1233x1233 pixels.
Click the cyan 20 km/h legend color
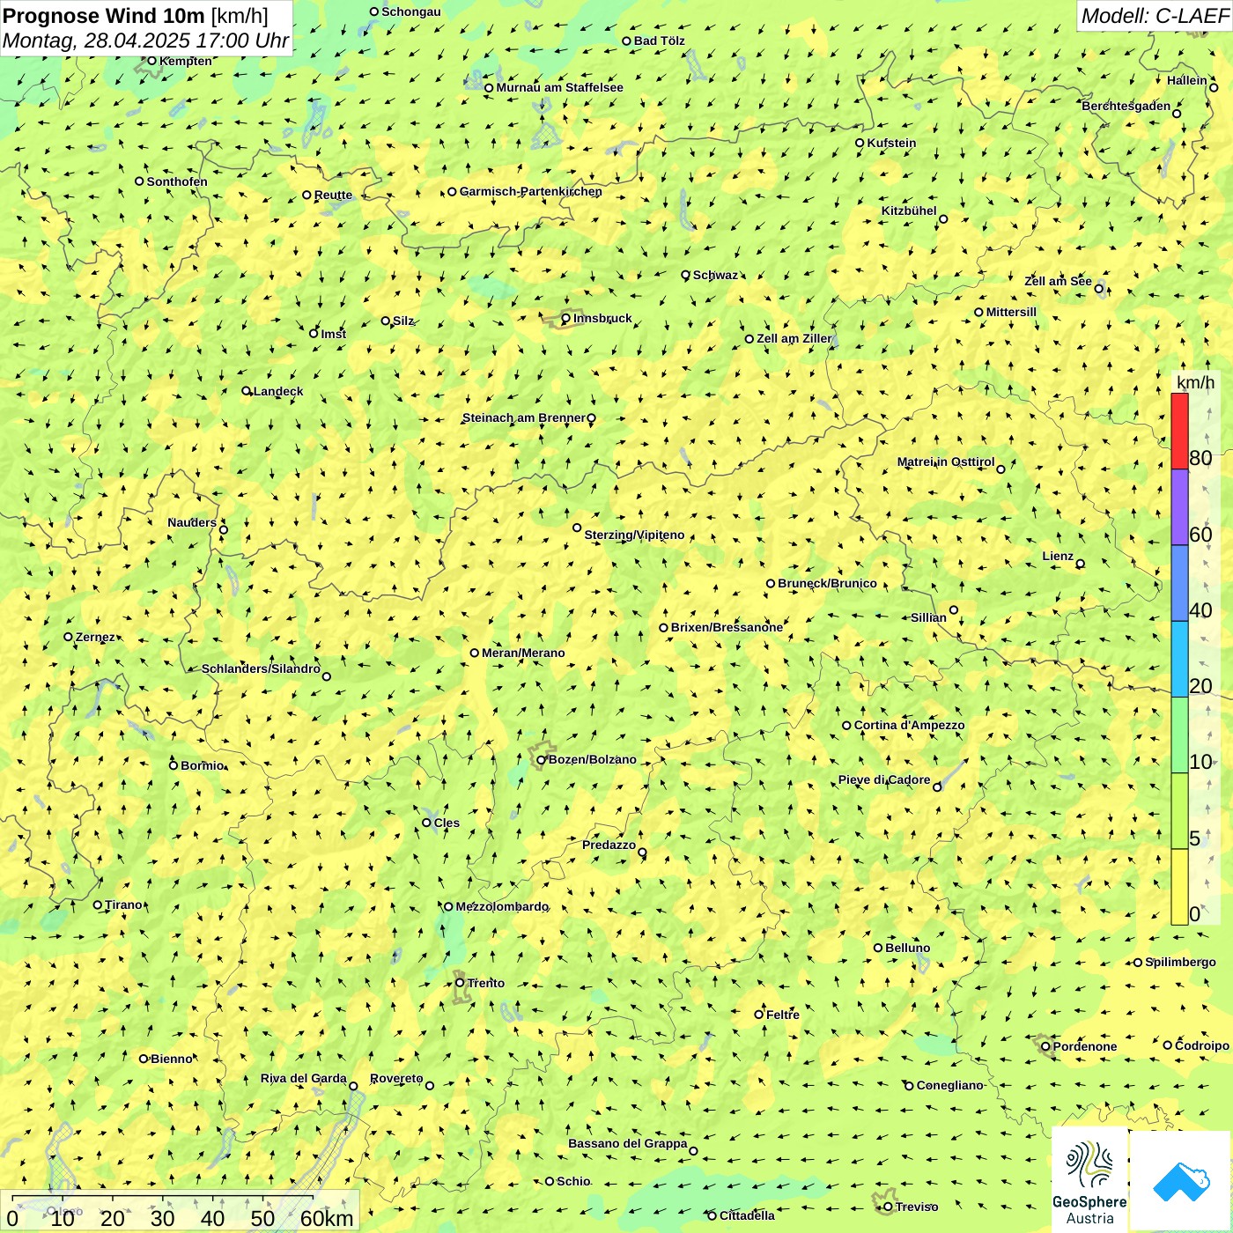(1179, 660)
